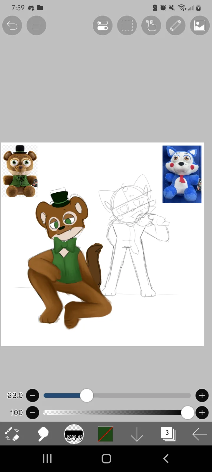Open the dark green color swatch
This screenshot has width=212, height=472.
[x=105, y=434]
